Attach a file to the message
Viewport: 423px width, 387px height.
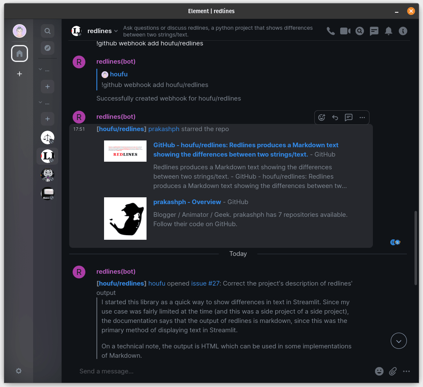[393, 371]
